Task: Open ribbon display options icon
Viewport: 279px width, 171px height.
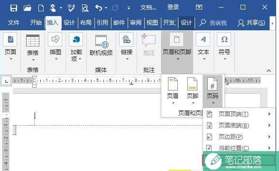Action: 199,7
